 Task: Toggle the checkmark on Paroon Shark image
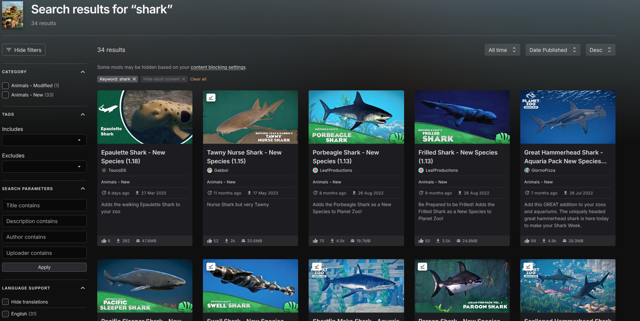(x=422, y=266)
